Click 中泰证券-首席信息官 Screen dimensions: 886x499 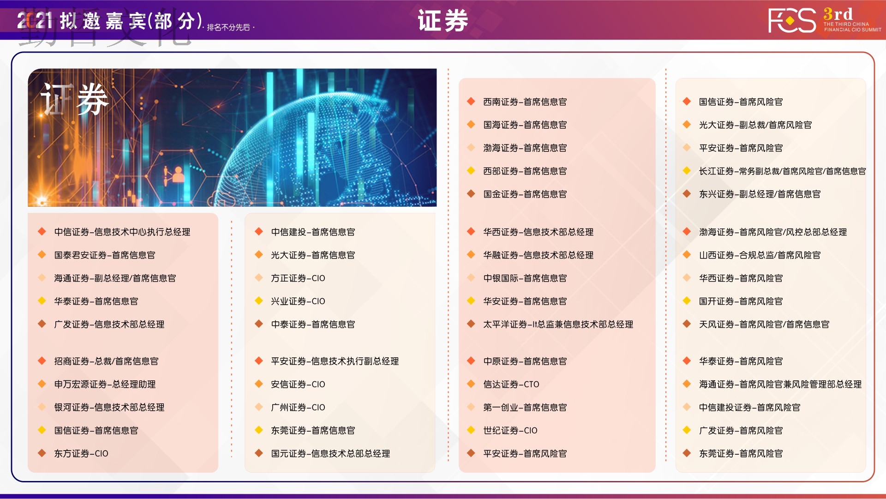click(313, 325)
